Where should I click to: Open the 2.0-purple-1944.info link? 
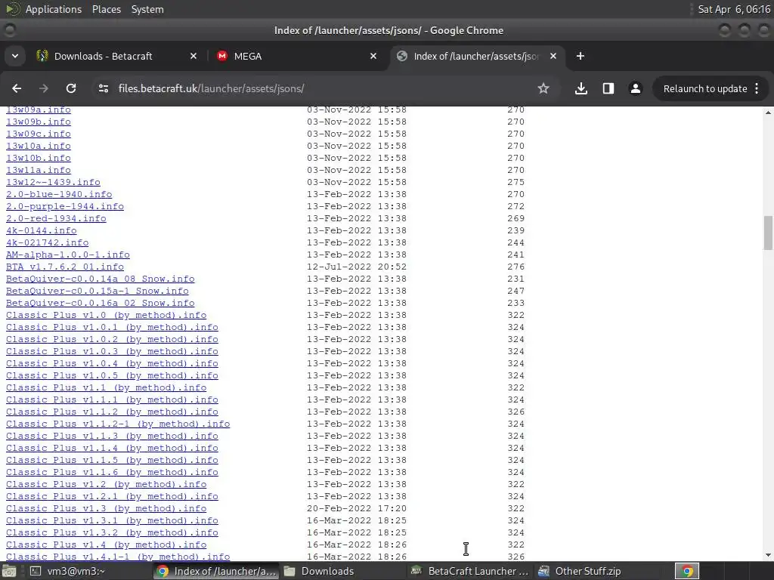(65, 206)
